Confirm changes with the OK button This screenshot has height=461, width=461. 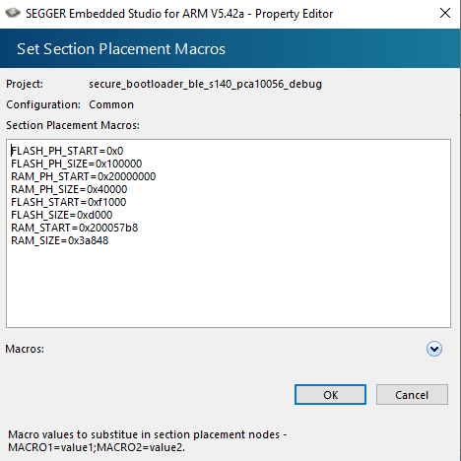[330, 395]
